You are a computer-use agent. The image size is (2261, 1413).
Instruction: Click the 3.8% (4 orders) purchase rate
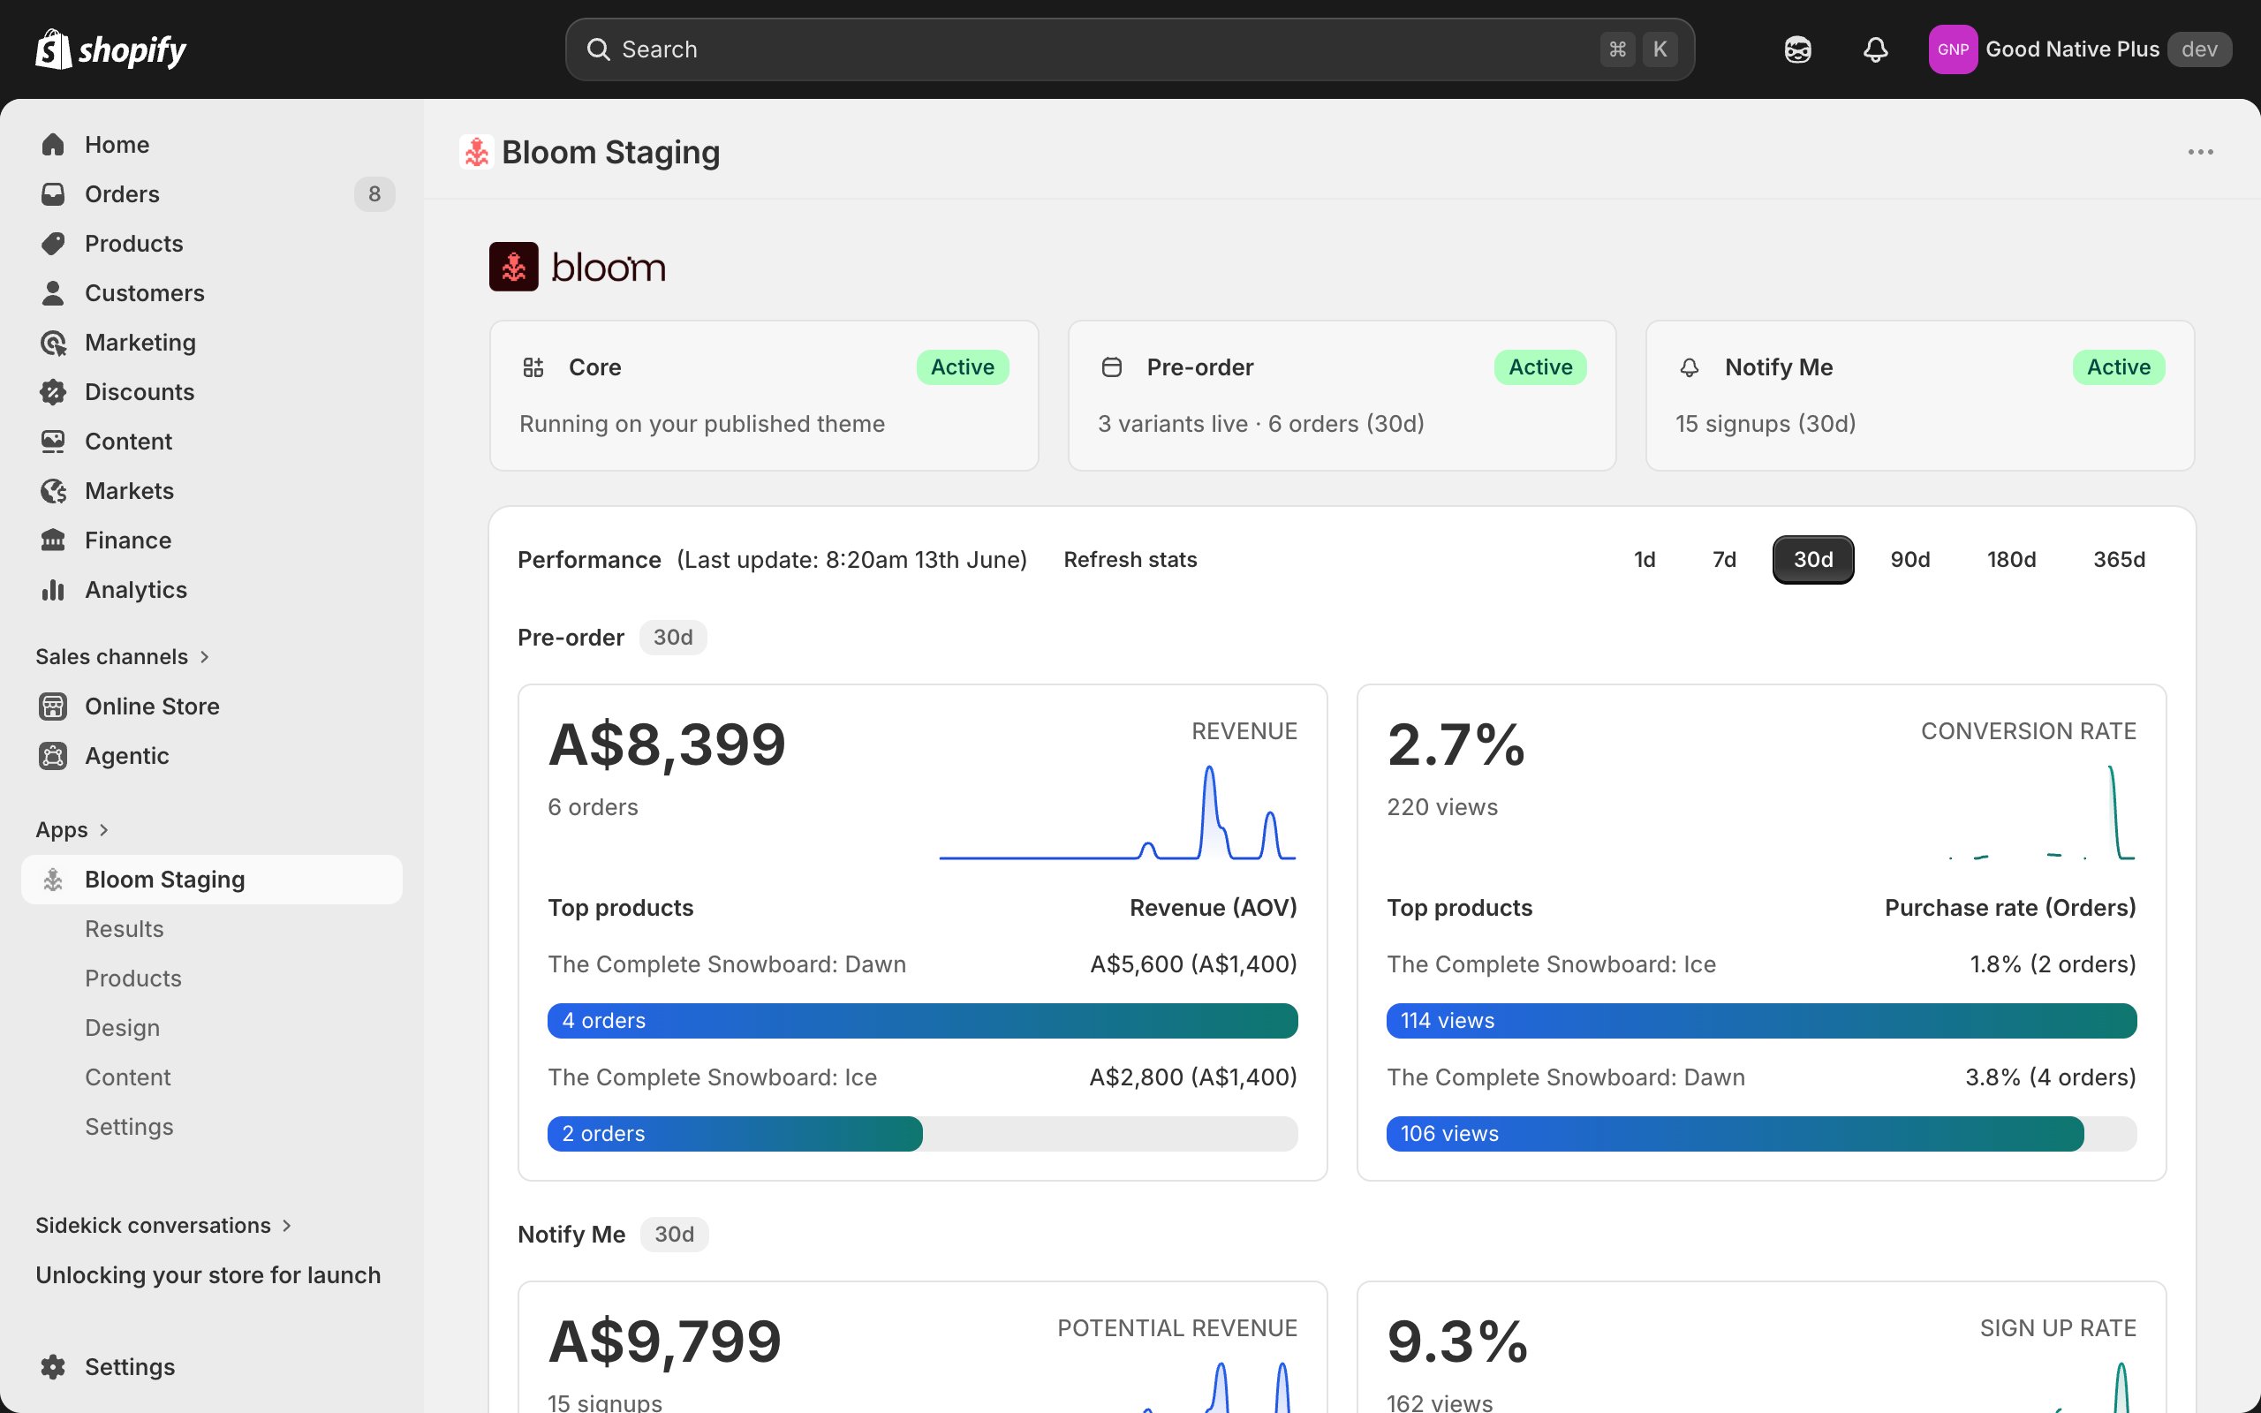click(2051, 1077)
